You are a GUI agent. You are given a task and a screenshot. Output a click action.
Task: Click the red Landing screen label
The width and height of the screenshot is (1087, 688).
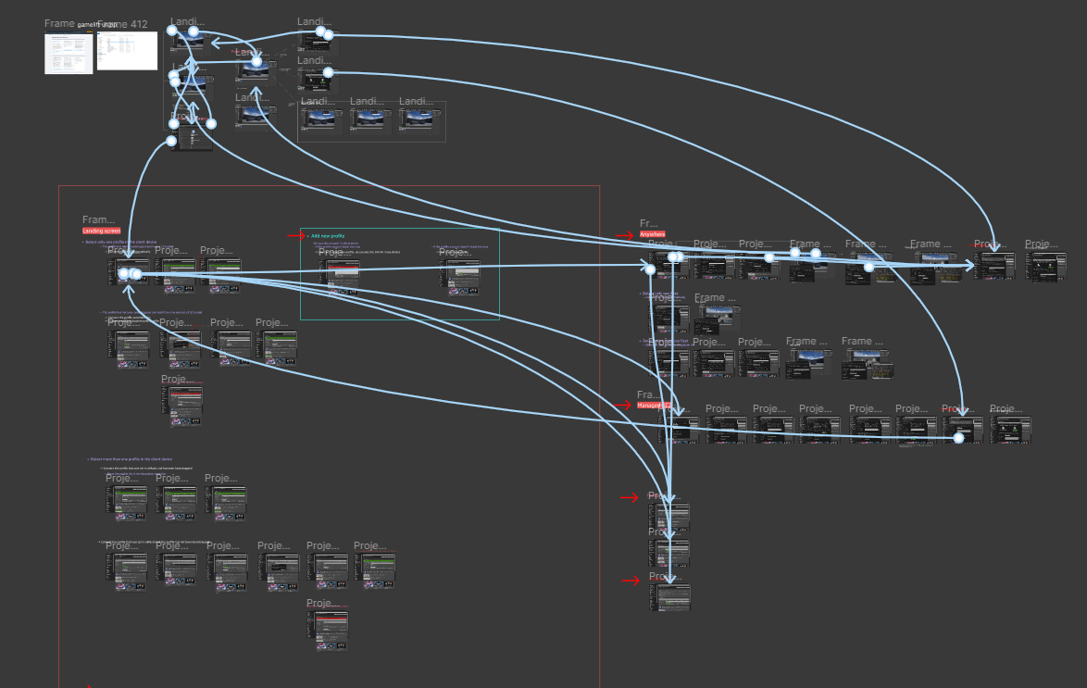[x=101, y=231]
